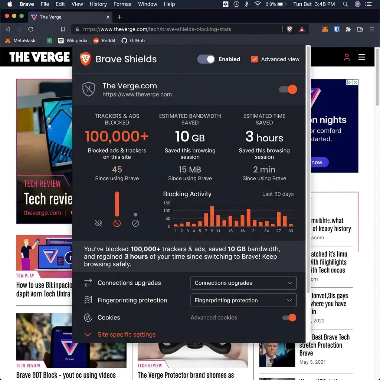Close the ad with X icon
Viewport: 380px width, 380px height.
point(355,82)
